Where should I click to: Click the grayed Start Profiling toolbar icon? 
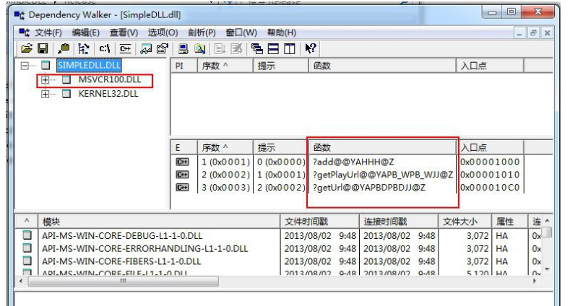click(220, 48)
